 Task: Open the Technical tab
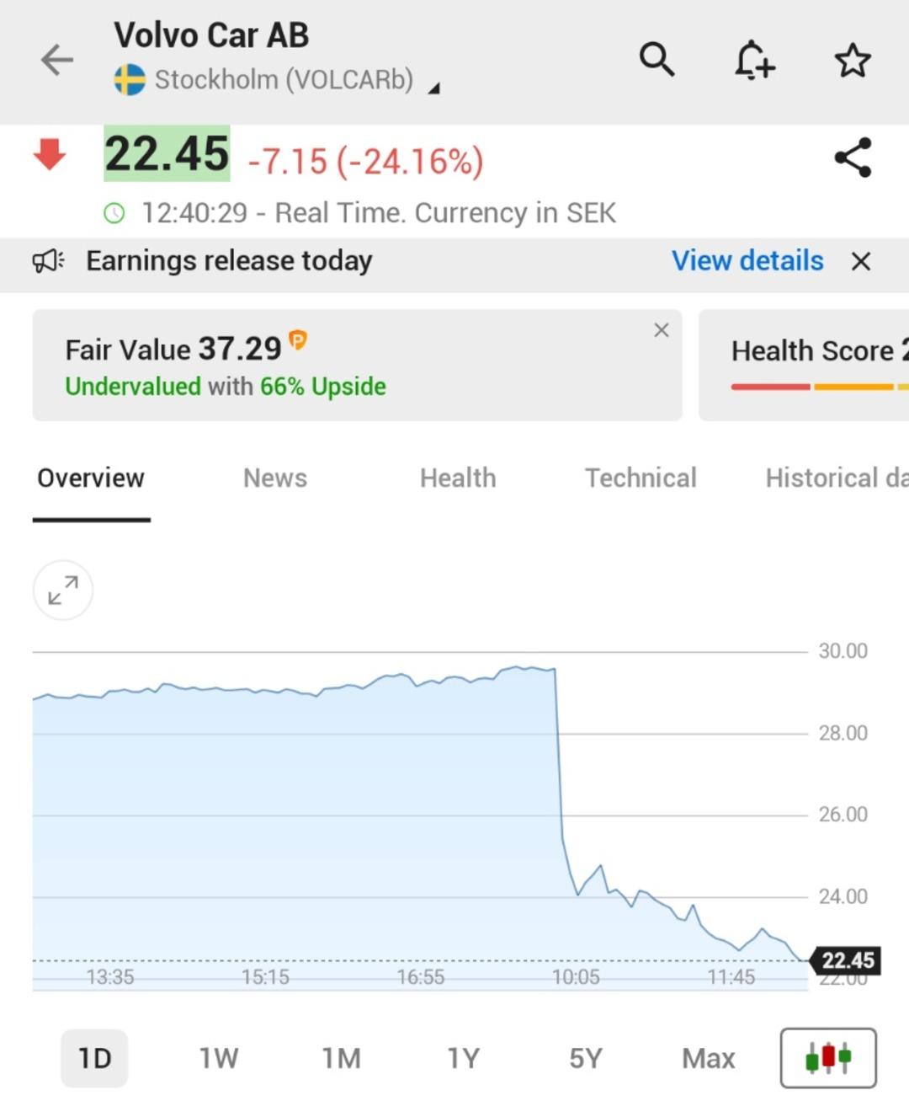point(641,478)
